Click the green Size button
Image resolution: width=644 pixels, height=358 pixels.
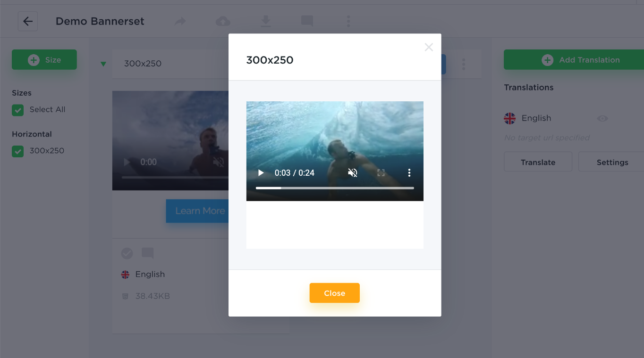44,60
